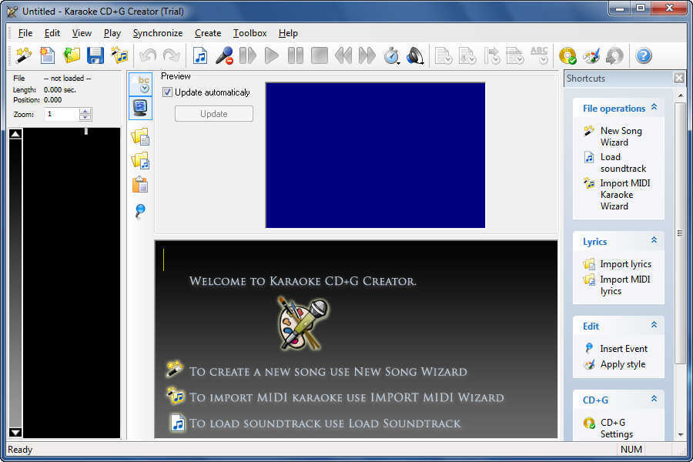Screen dimensions: 693x462
Task: Click the import MIDI lyrics side icon
Action: (x=141, y=160)
